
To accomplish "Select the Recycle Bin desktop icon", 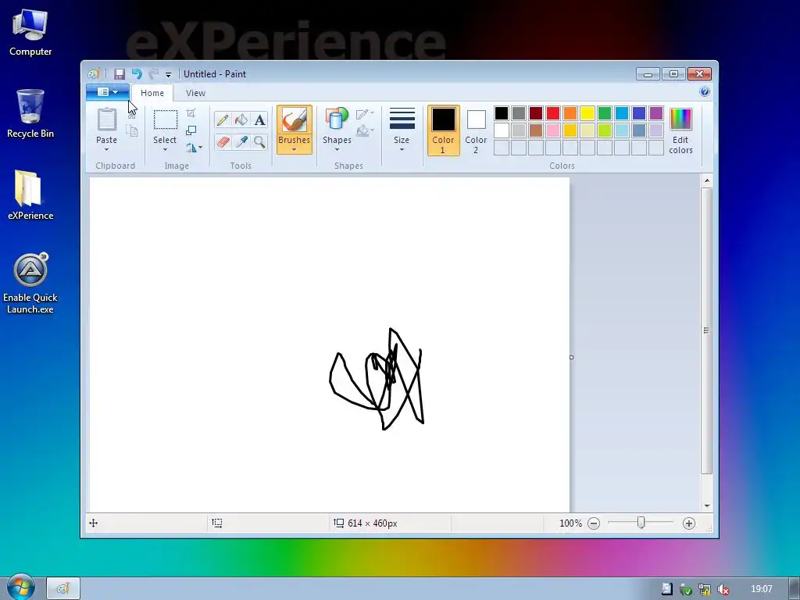I will [x=30, y=113].
